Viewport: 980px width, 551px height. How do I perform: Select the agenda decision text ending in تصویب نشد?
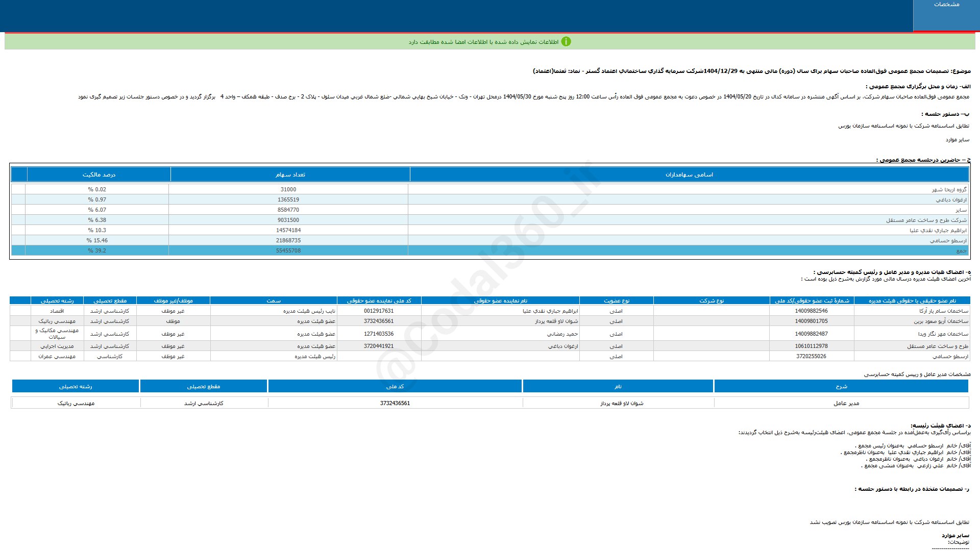click(x=889, y=522)
